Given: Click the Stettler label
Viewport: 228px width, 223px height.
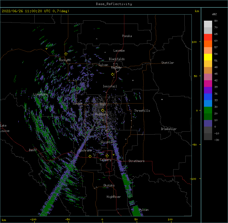Looking at the screenshot, I should coord(168,63).
